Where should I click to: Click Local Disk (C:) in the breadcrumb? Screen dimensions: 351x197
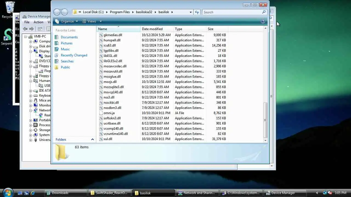coord(93,12)
